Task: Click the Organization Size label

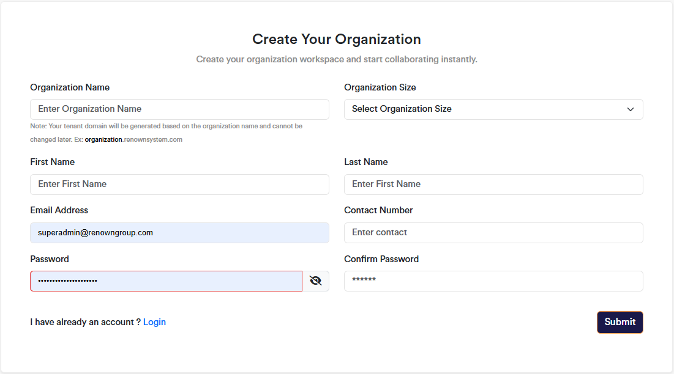Action: [x=380, y=87]
